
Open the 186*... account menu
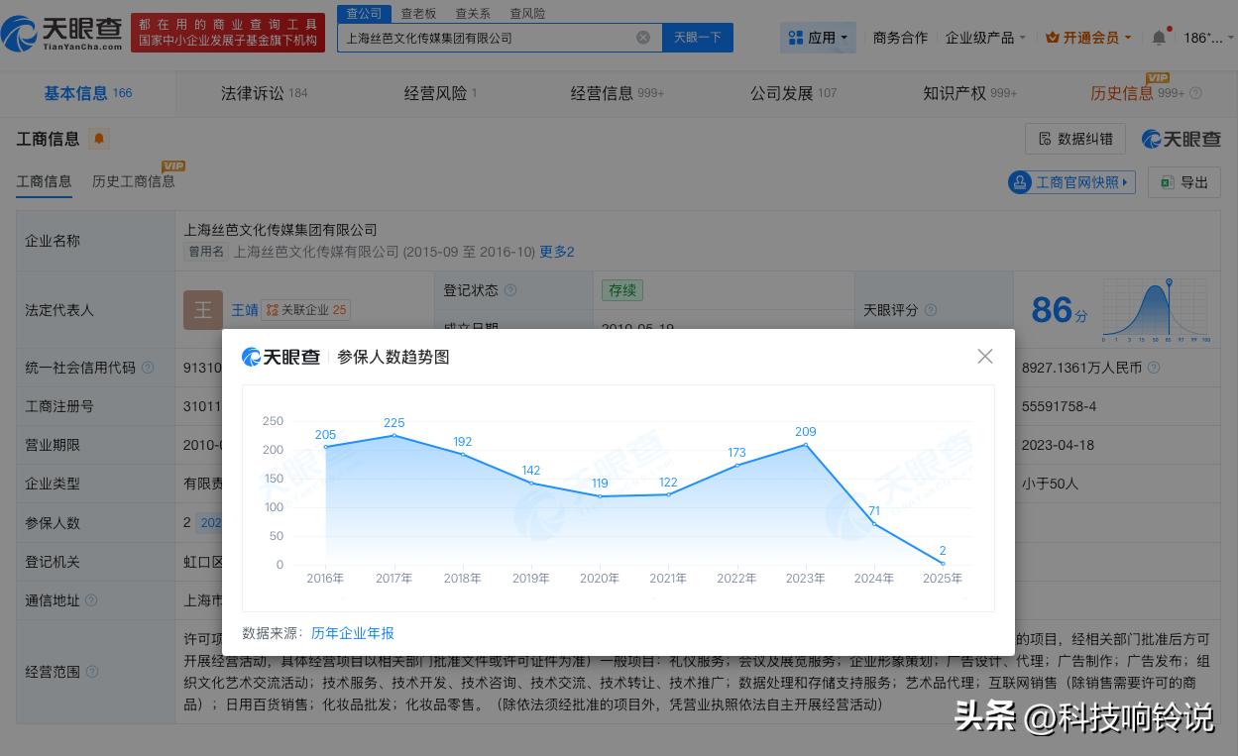click(x=1204, y=37)
